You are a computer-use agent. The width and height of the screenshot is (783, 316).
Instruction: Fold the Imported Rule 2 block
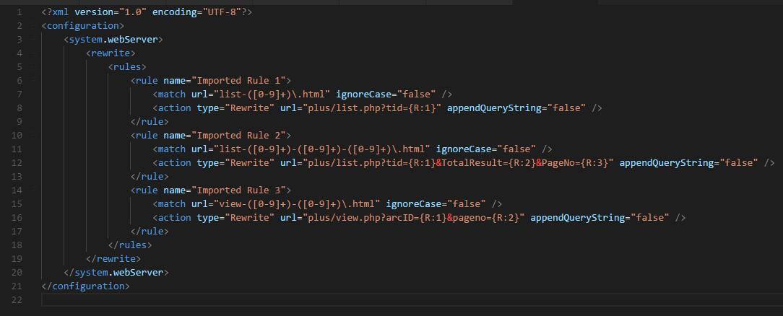click(x=33, y=136)
